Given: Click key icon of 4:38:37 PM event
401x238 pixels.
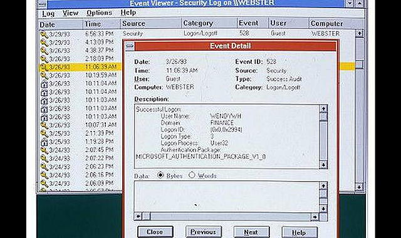Looking at the screenshot, I should coord(44,51).
